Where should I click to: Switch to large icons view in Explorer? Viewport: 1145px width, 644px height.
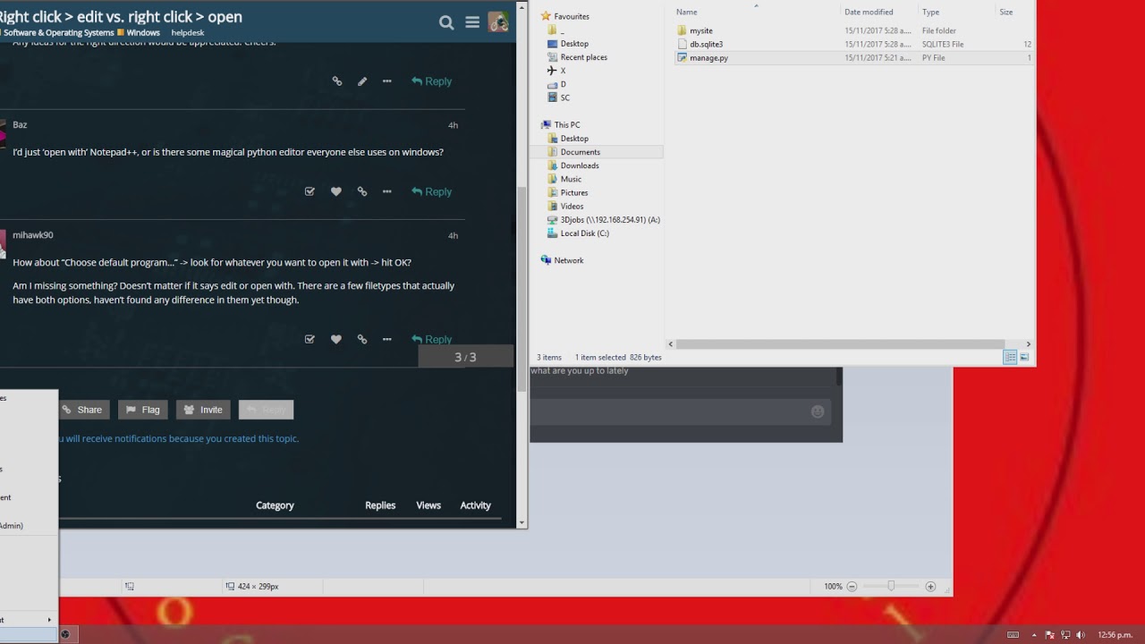click(1024, 357)
